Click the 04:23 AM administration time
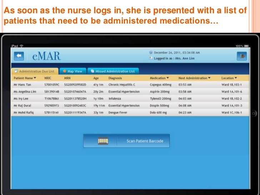The image size is (260, 195). [x=185, y=112]
